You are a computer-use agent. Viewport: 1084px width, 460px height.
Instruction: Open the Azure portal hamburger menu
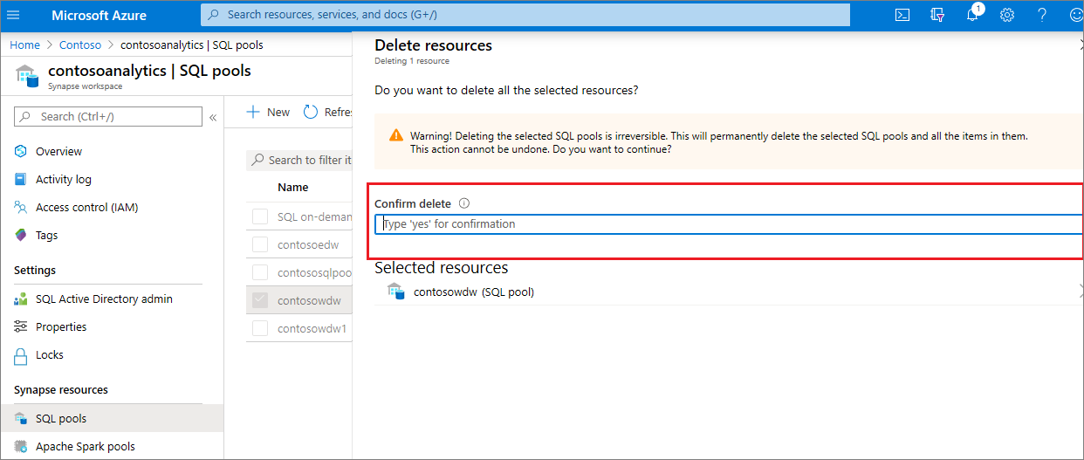[13, 15]
